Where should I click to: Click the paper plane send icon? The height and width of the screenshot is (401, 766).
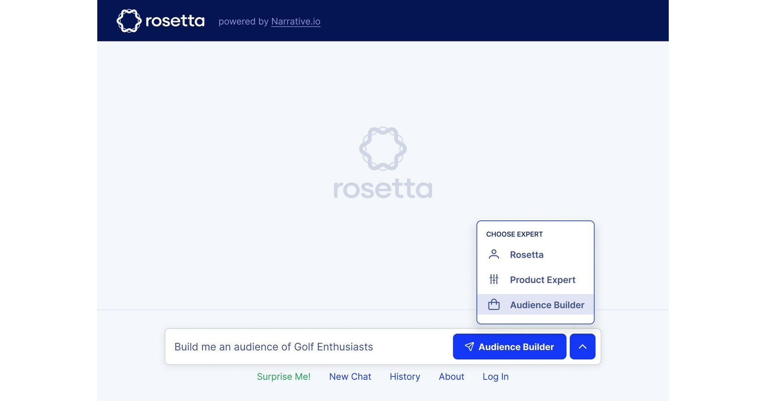470,346
